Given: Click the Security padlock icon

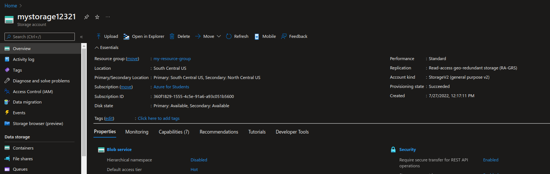Looking at the screenshot, I should coord(393,150).
